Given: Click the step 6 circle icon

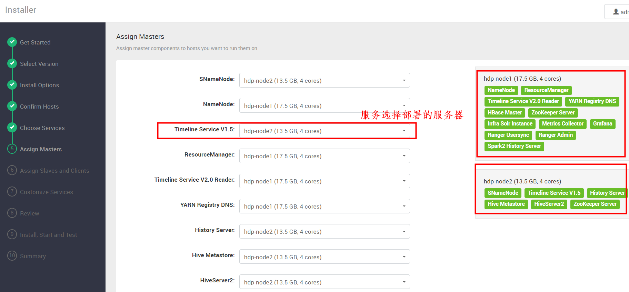Looking at the screenshot, I should (x=12, y=170).
